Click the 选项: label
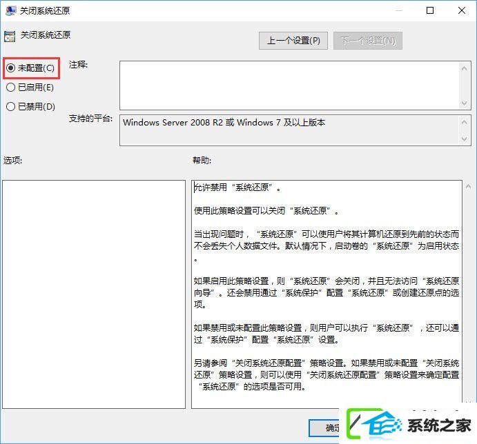477x444 pixels. pyautogui.click(x=13, y=160)
